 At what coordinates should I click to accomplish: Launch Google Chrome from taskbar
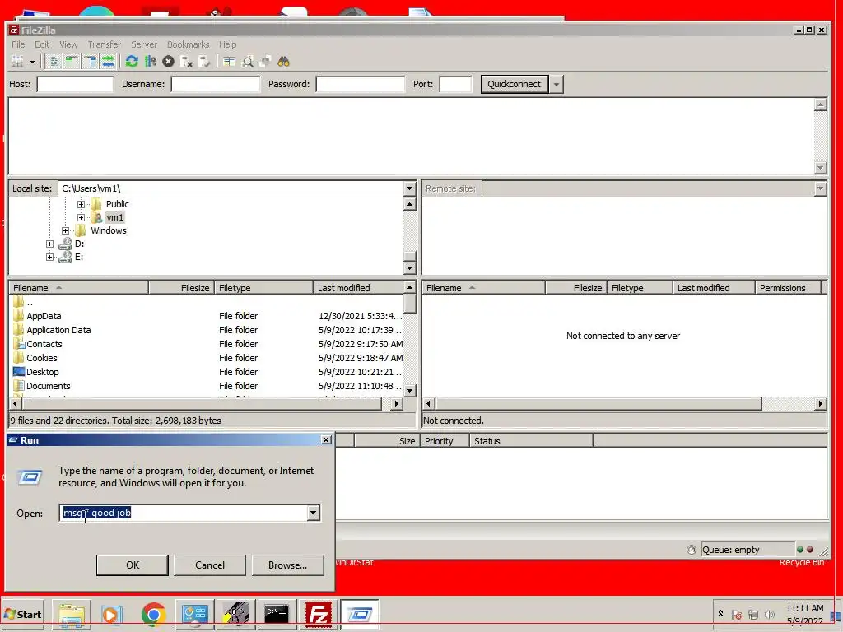coord(153,614)
